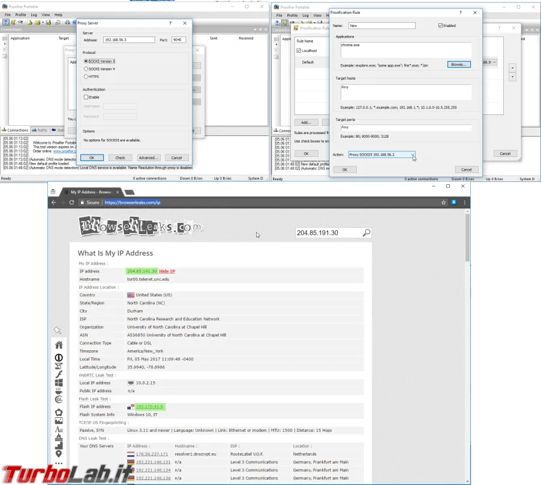This screenshot has height=485, width=541.
Task: Open JavaScript scroll icon in browserleaks sidebar
Action: 59,366
